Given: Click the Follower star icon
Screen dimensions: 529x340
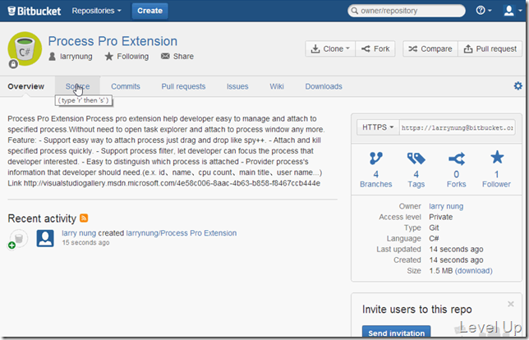Looking at the screenshot, I should [x=497, y=158].
